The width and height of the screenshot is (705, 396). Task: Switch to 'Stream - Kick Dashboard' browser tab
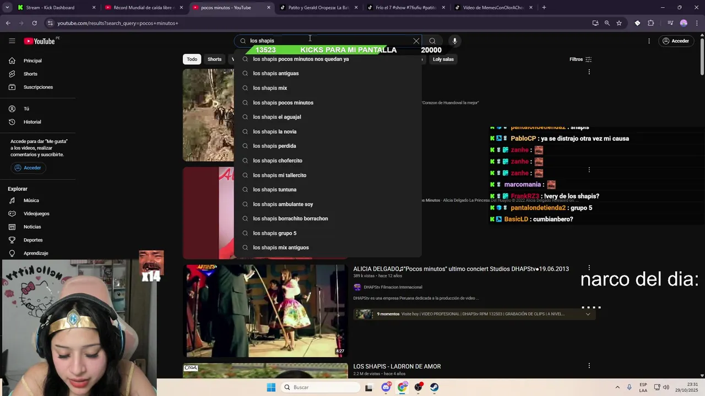click(x=56, y=8)
